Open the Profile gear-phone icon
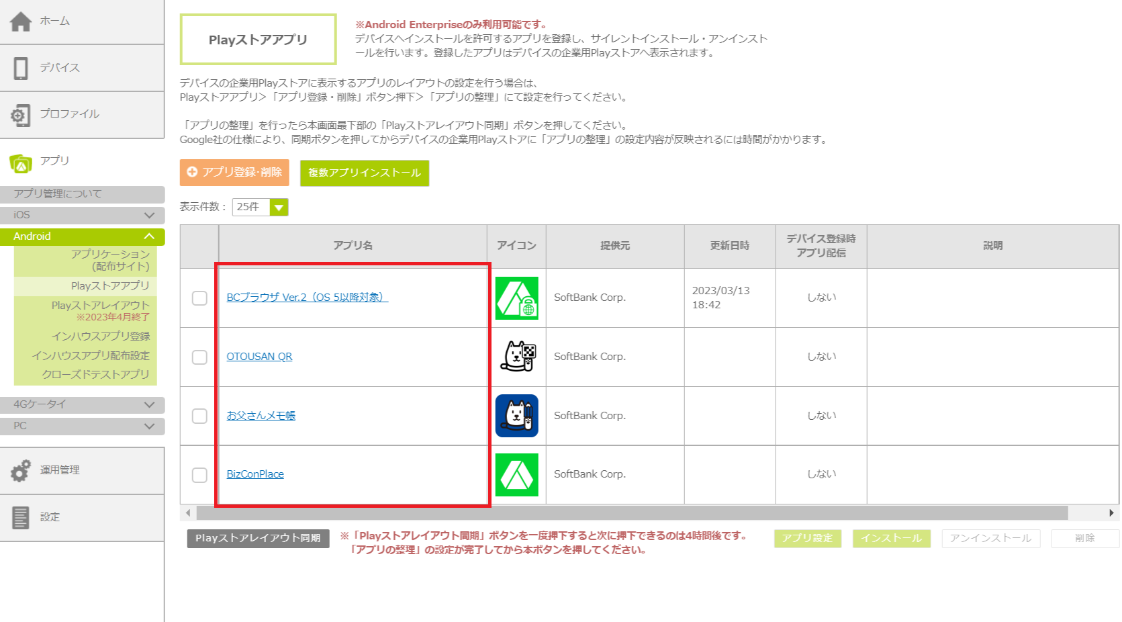 pos(21,115)
